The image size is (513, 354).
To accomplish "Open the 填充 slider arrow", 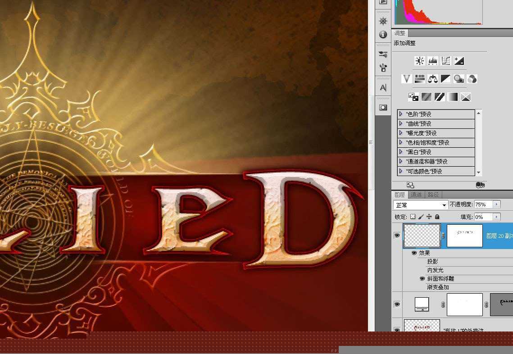I will pyautogui.click(x=496, y=217).
